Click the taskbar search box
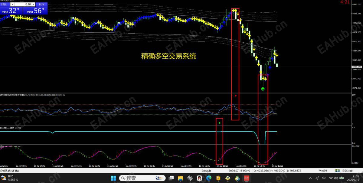The height and width of the screenshot is (183, 363). click(142, 178)
